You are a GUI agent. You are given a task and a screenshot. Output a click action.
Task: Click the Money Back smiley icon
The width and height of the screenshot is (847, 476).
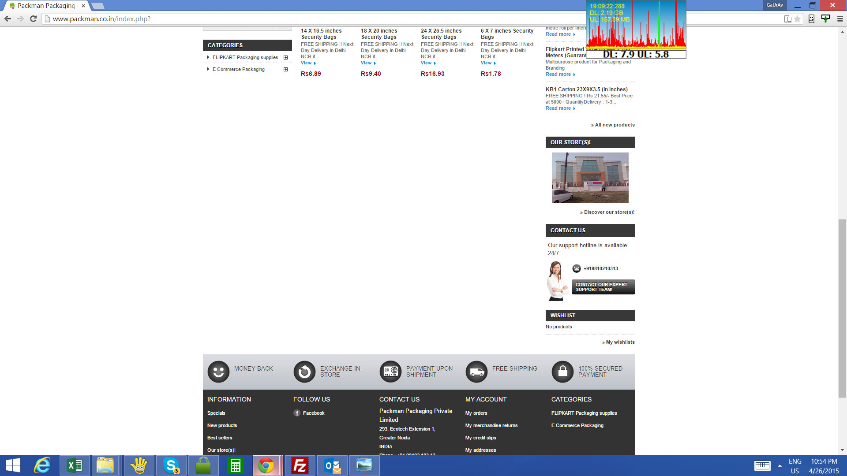point(218,372)
